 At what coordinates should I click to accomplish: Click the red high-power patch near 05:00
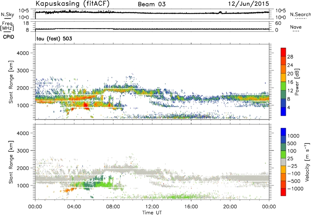[x=86, y=105]
